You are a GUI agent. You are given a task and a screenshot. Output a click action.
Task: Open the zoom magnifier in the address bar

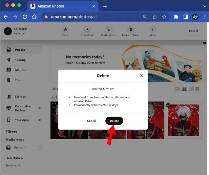145,17
